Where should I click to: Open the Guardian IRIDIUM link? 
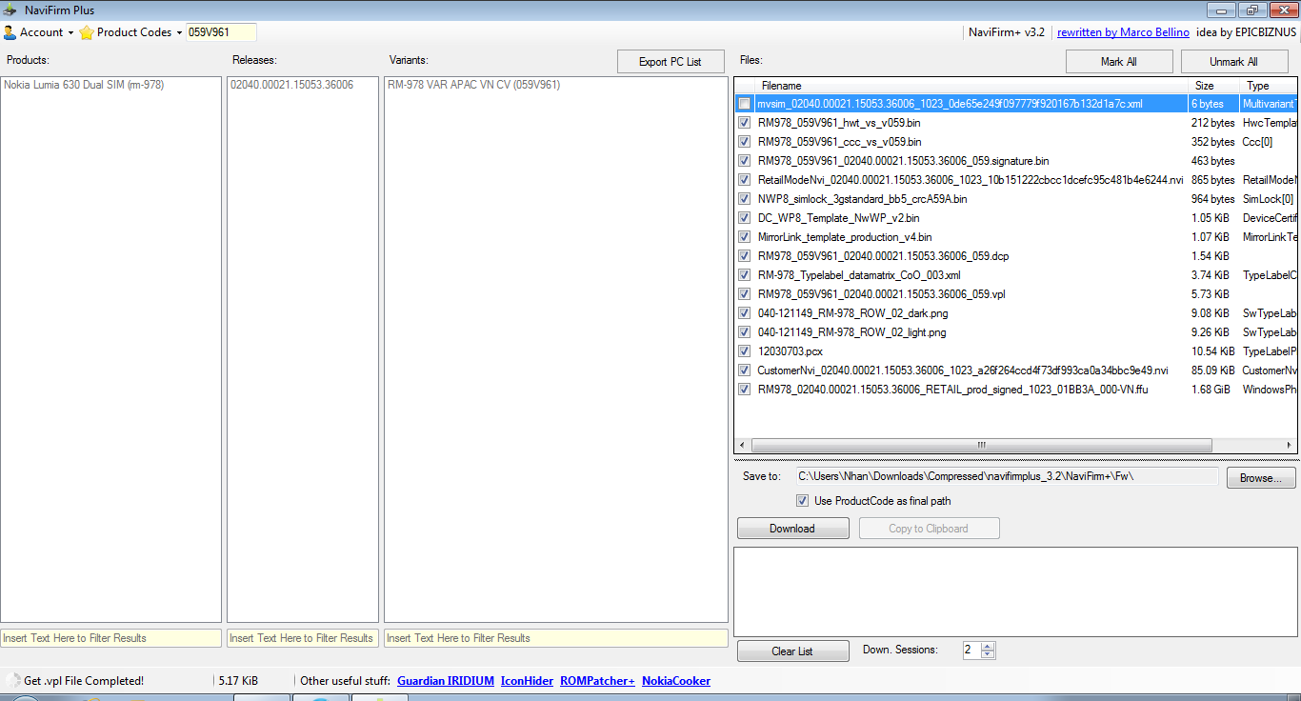point(446,681)
